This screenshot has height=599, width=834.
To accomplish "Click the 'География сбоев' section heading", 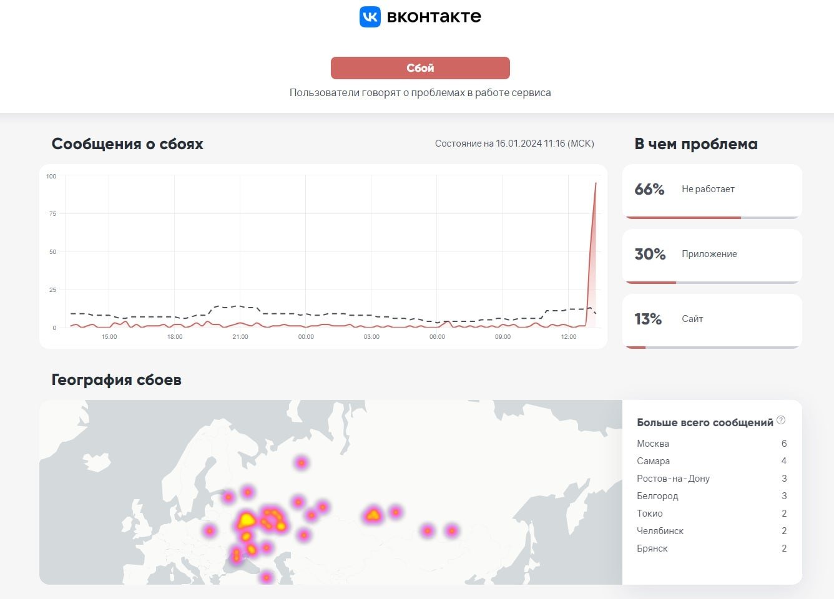I will point(116,379).
